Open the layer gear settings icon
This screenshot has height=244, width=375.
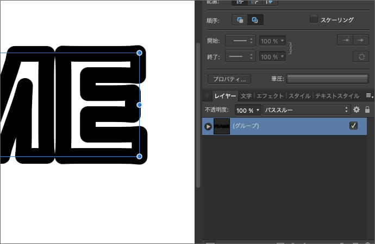point(357,110)
